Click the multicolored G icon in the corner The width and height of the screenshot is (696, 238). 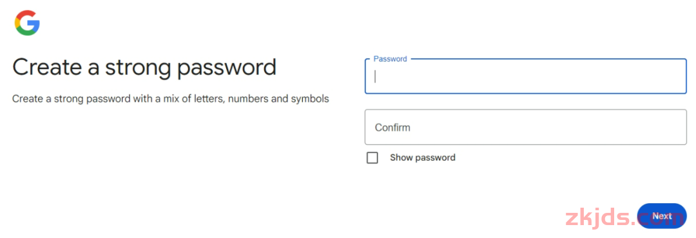[28, 23]
